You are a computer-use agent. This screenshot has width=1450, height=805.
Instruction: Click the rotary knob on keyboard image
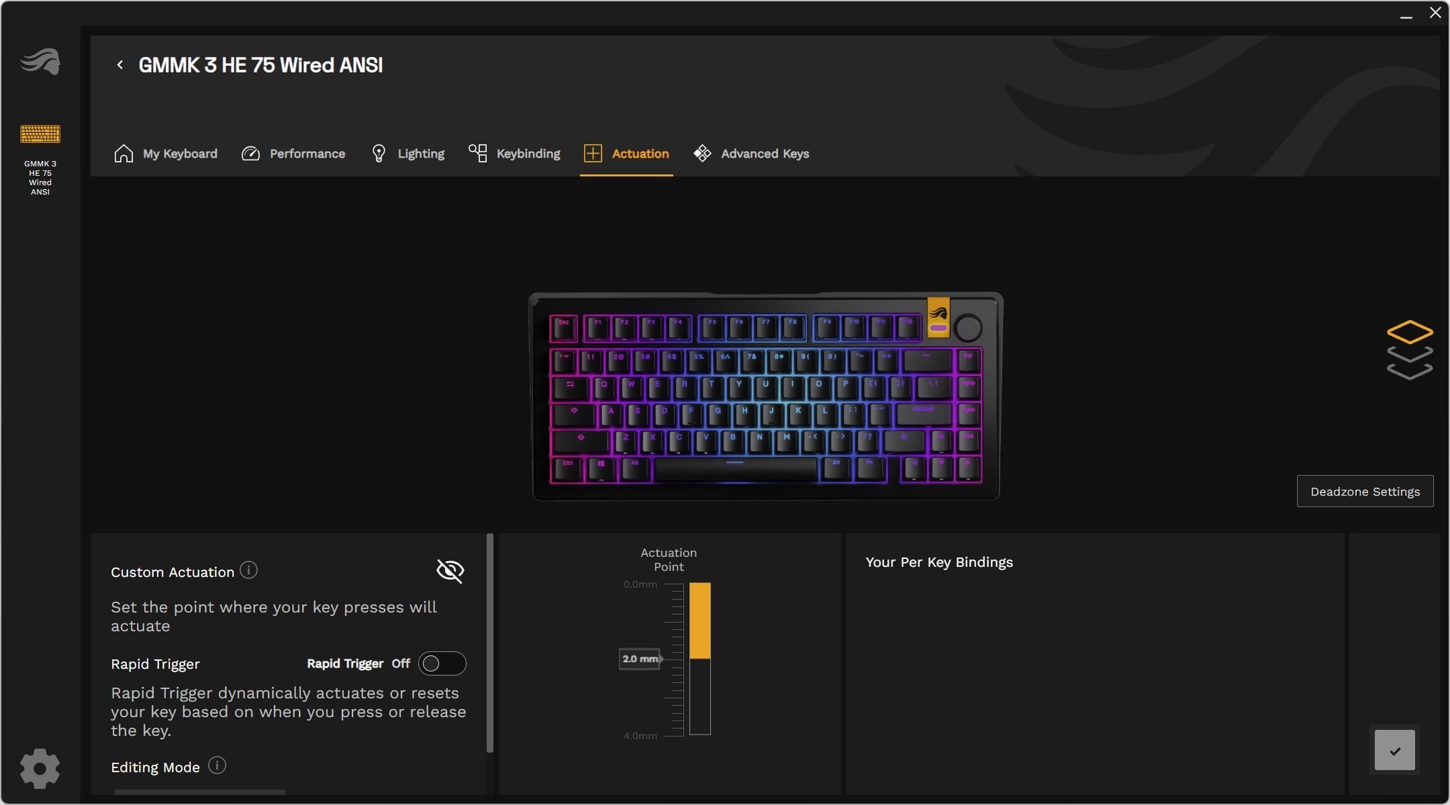967,328
